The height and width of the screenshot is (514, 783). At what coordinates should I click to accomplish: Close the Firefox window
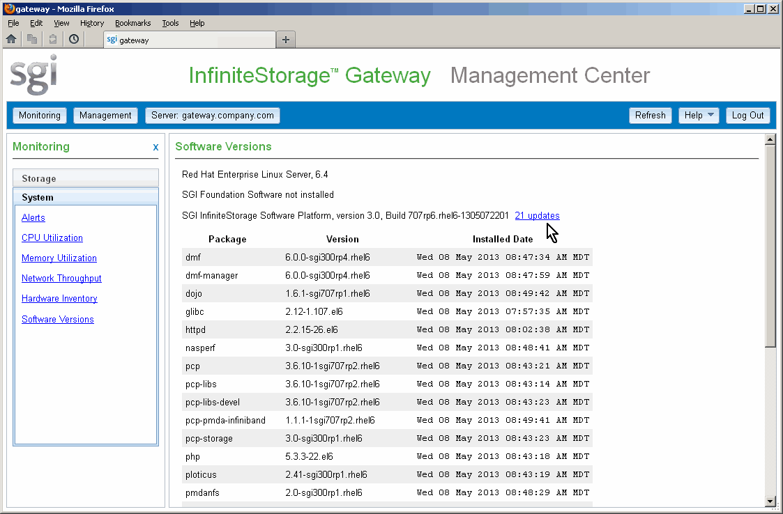[x=773, y=9]
